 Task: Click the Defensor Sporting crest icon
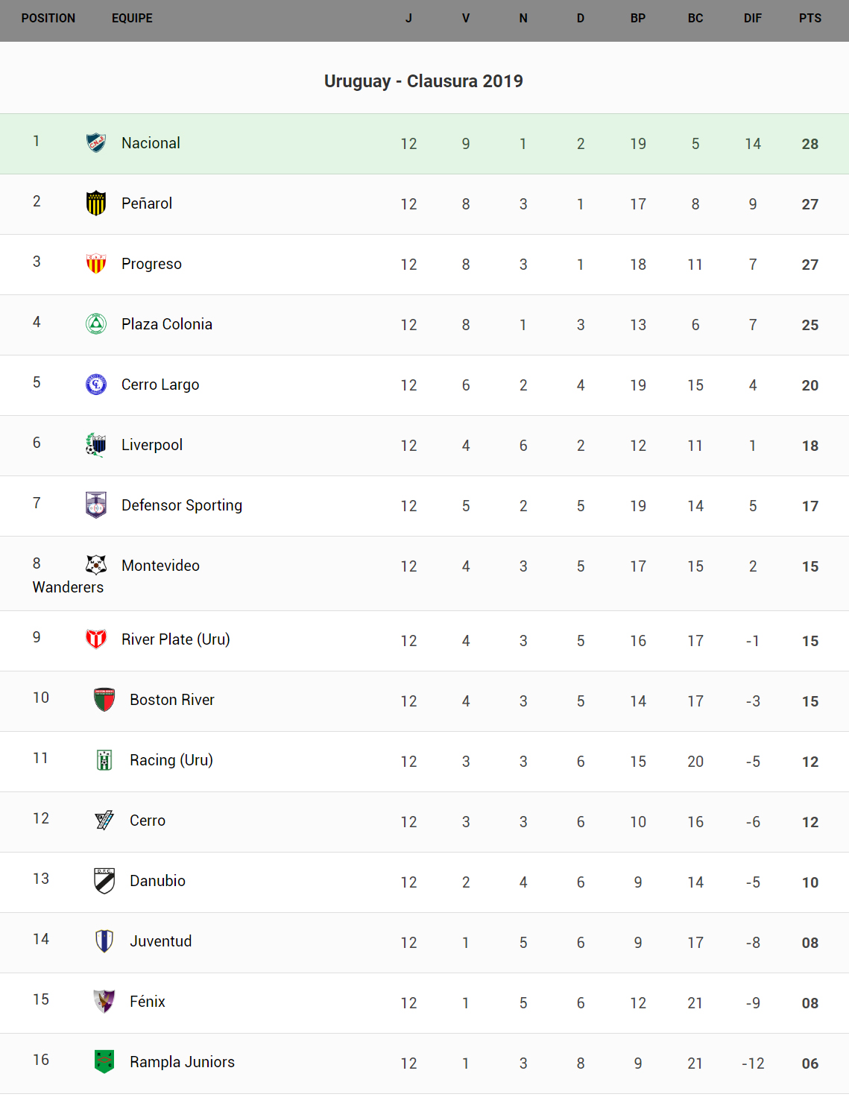pyautogui.click(x=96, y=505)
